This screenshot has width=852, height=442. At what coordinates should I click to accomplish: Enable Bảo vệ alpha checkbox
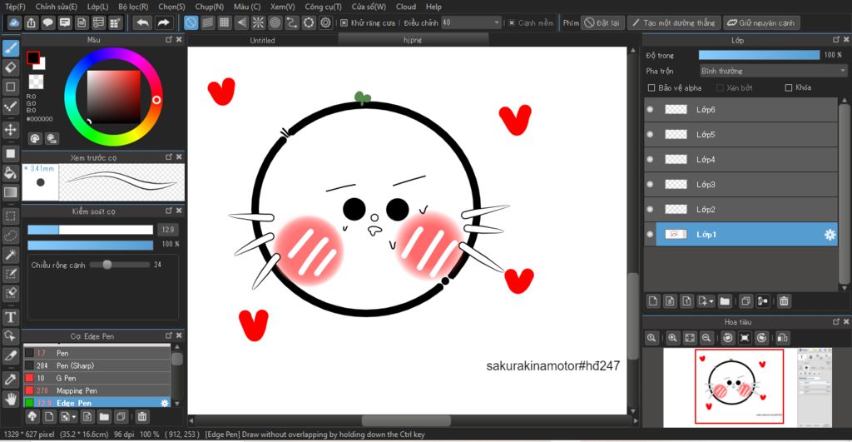[651, 88]
